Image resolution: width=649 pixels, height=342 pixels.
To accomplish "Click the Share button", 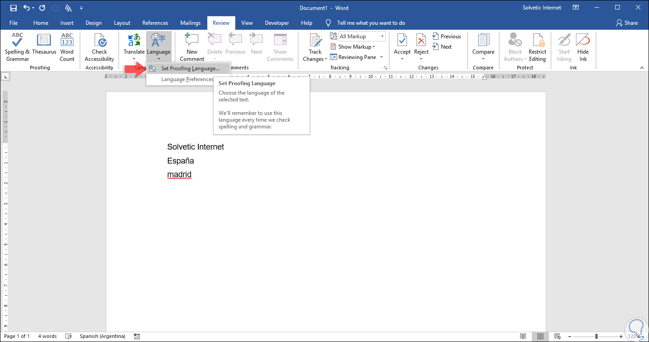I will (x=627, y=23).
